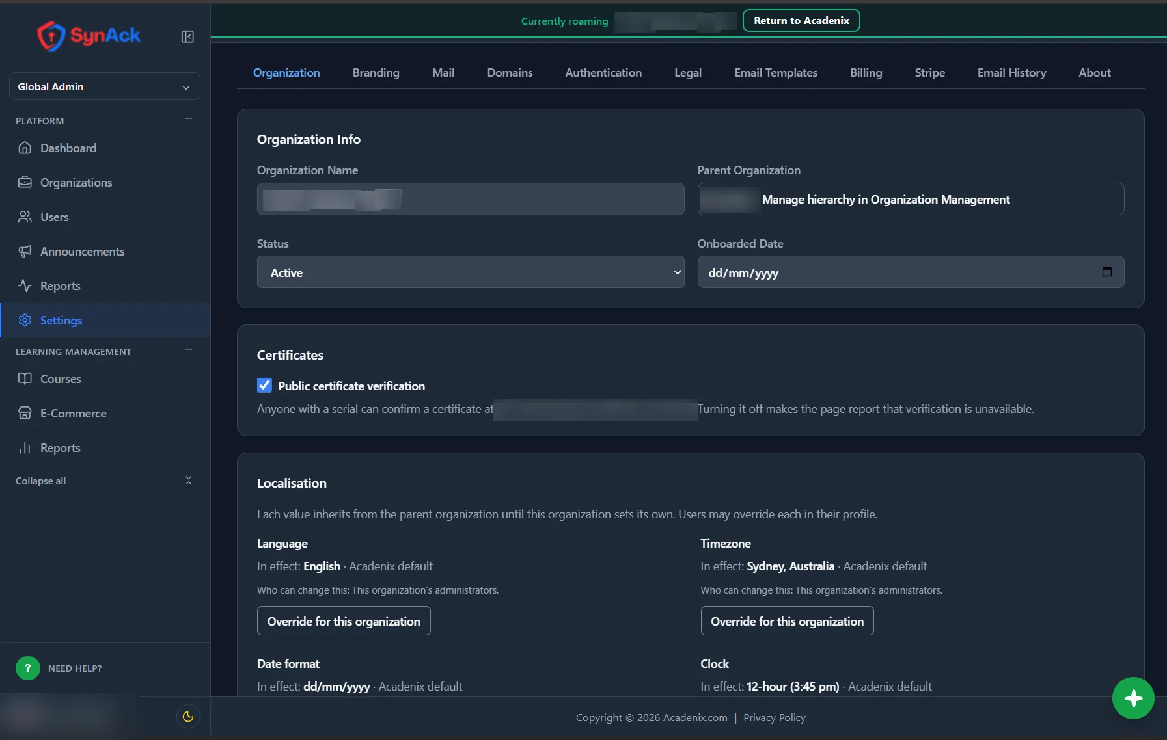Open Stripe tab

[929, 73]
